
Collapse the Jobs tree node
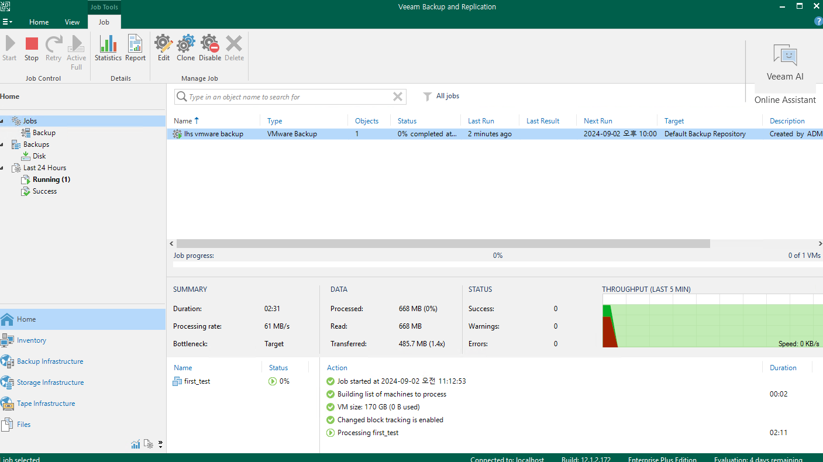[x=2, y=121]
